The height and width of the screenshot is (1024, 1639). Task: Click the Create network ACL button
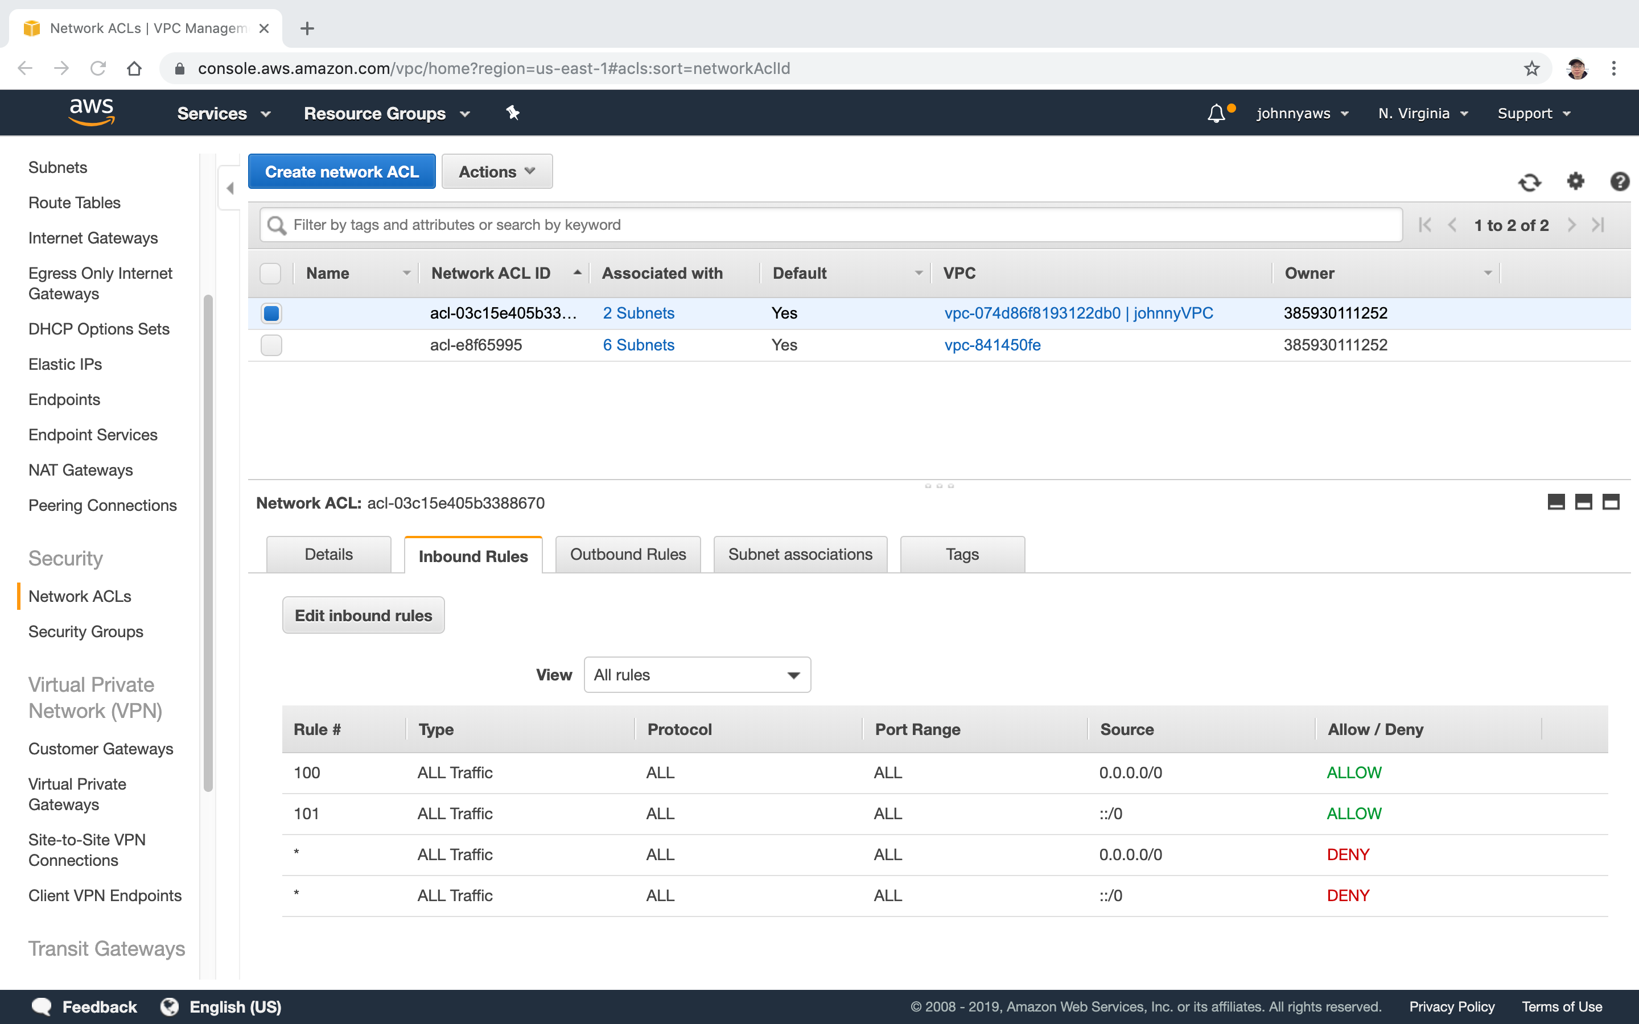pyautogui.click(x=341, y=171)
